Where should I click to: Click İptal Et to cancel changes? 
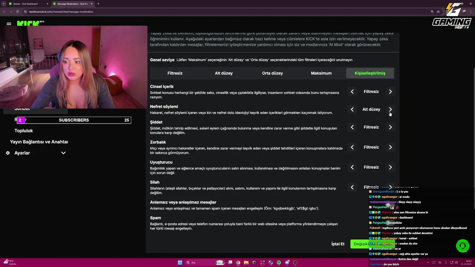click(338, 244)
